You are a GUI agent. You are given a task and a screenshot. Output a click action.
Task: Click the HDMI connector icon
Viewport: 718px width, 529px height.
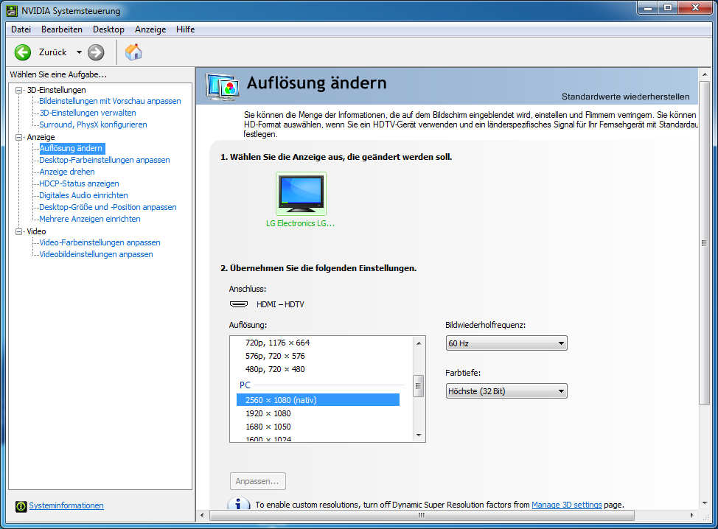[x=239, y=304]
